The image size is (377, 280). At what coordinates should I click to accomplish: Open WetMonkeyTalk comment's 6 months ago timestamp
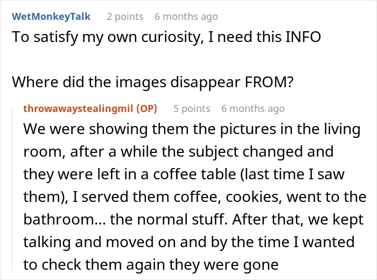click(x=186, y=17)
